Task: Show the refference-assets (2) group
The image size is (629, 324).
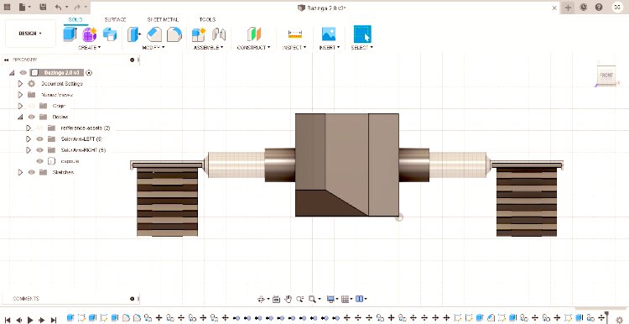Action: pos(39,128)
